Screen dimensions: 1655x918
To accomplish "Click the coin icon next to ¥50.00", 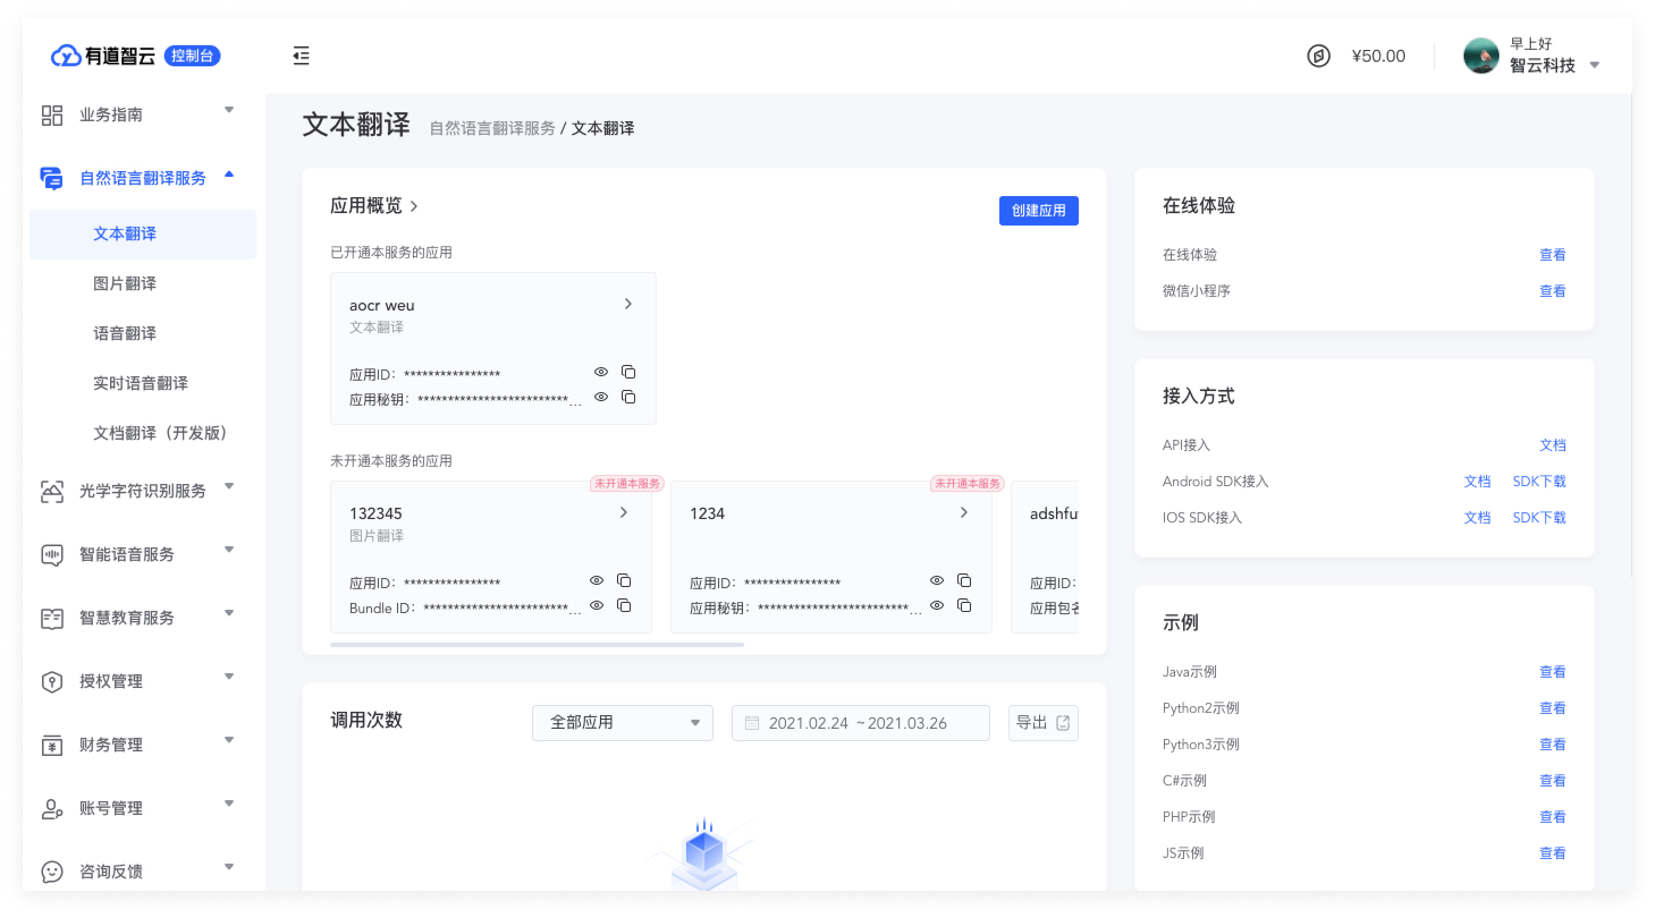I will (x=1318, y=57).
